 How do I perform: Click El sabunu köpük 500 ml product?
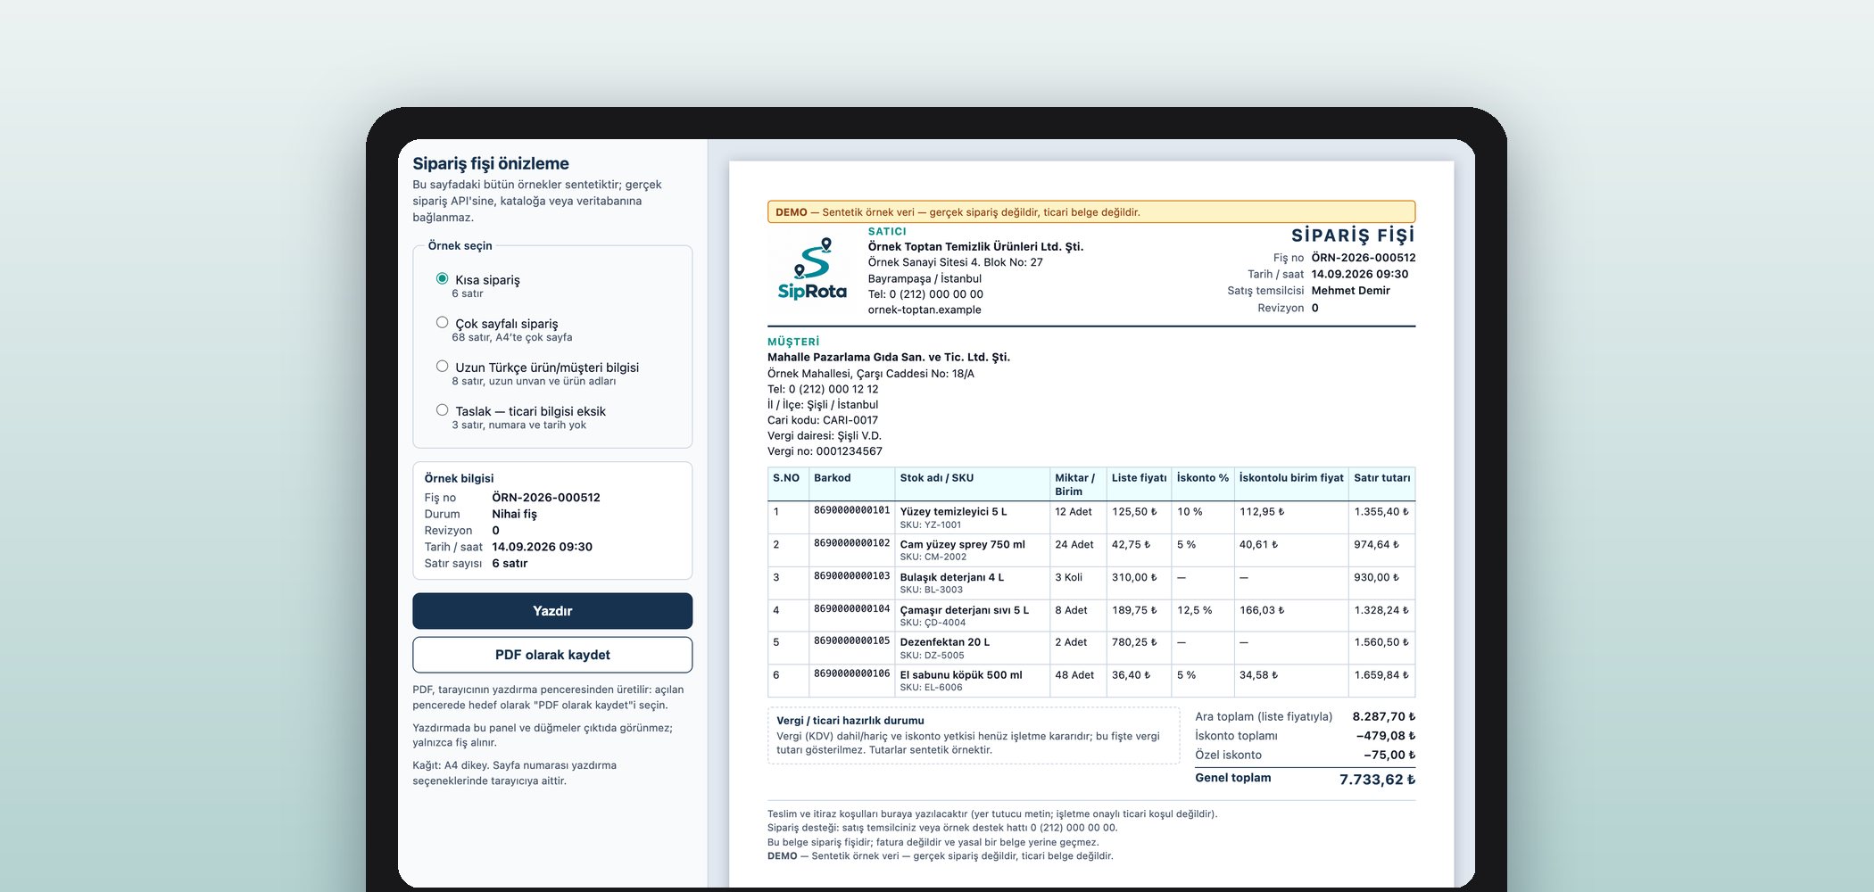tap(960, 675)
